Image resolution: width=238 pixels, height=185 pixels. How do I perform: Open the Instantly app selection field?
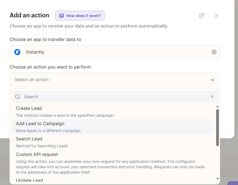click(x=115, y=52)
